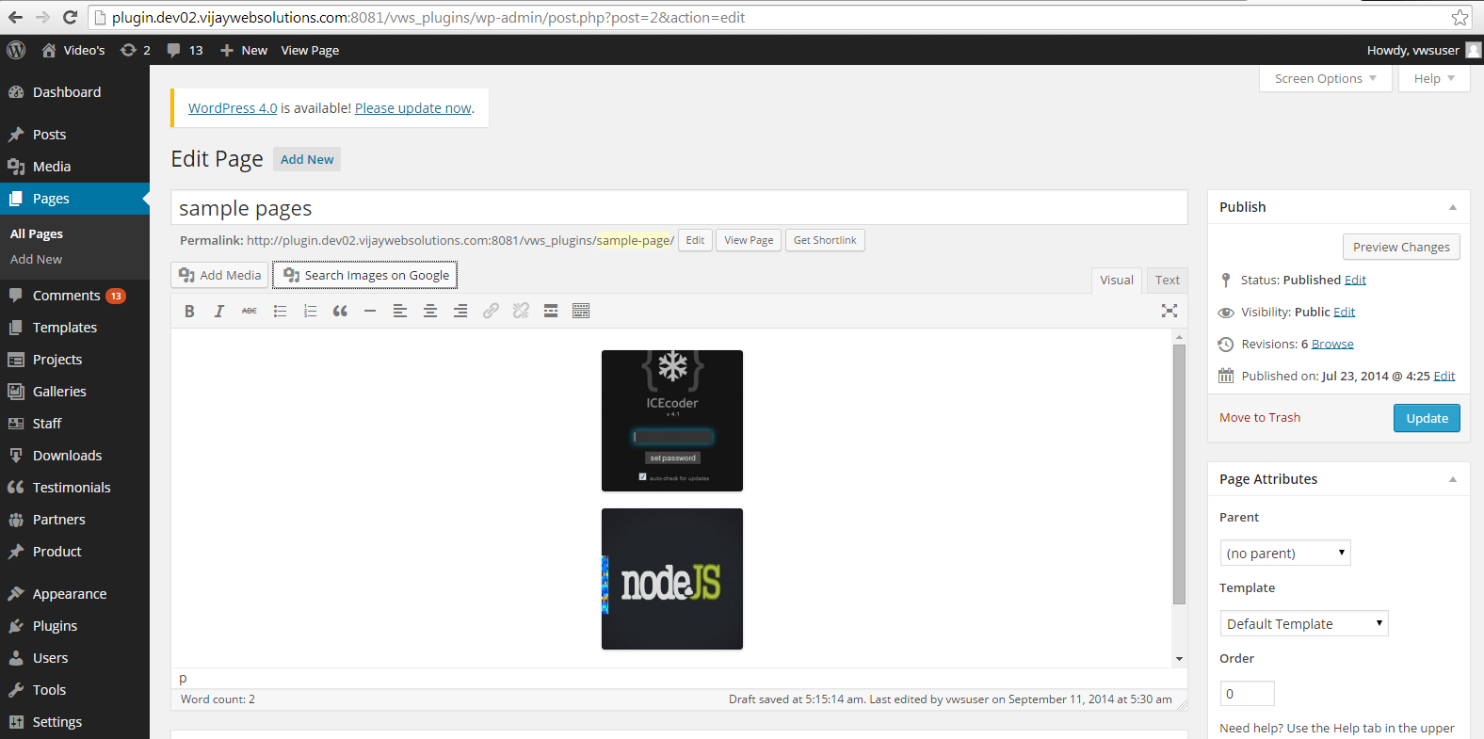Click the page title field
The width and height of the screenshot is (1484, 739).
[679, 207]
